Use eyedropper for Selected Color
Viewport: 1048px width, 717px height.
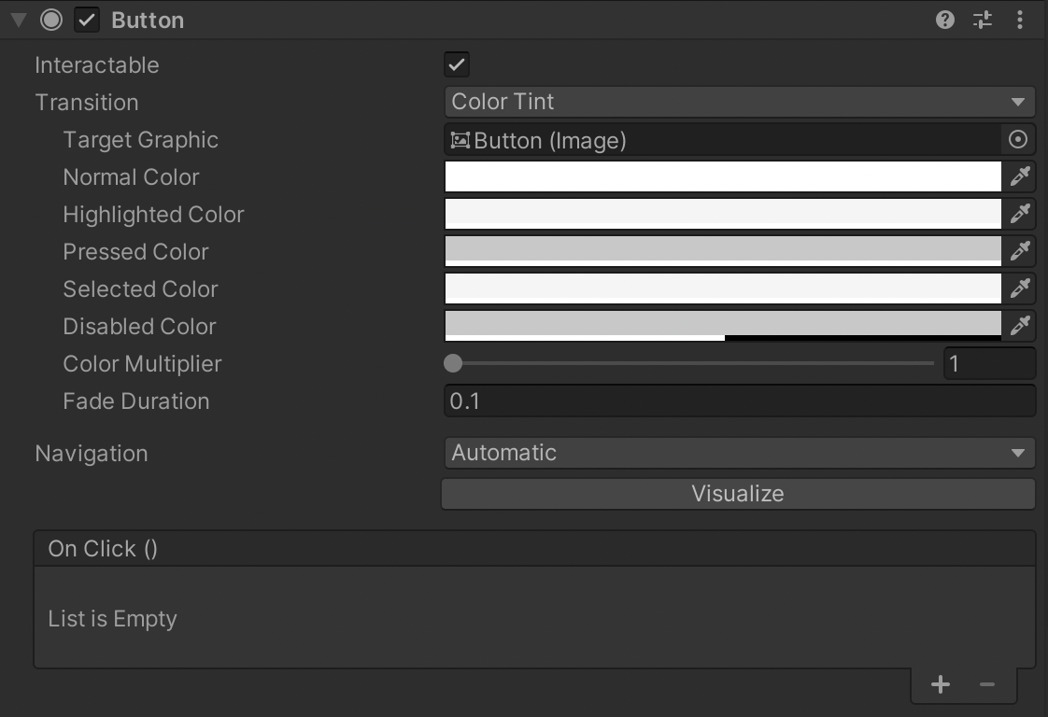tap(1020, 288)
